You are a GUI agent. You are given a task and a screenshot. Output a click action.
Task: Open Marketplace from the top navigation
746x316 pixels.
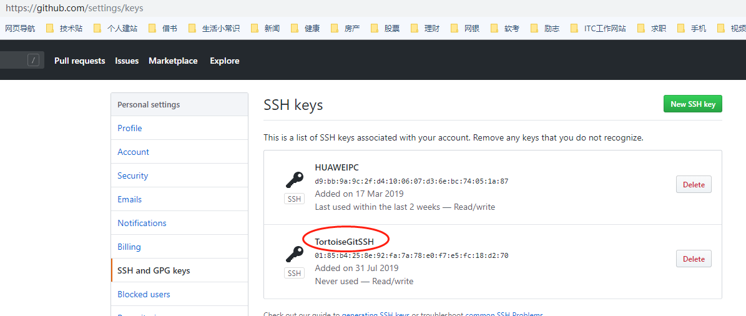(x=173, y=61)
